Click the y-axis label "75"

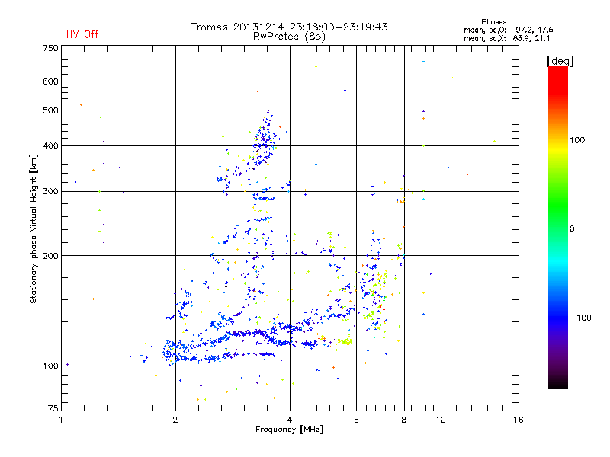tap(53, 408)
